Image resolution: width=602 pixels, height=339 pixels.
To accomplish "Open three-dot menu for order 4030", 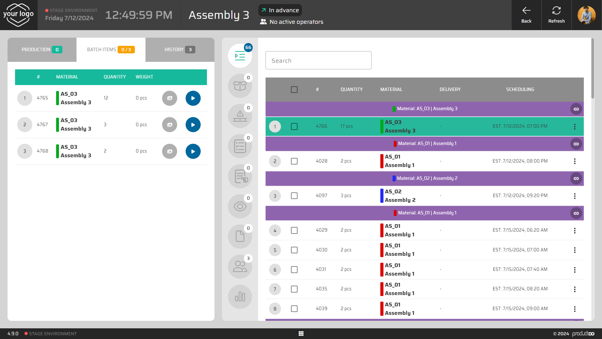I will [575, 250].
